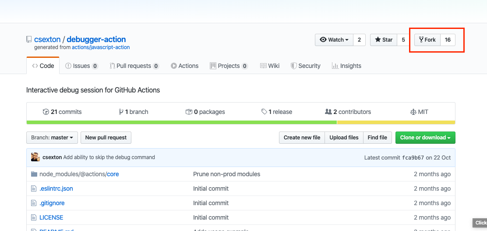Open Initial commit message for .eslintrc.json
The image size is (487, 231).
pyautogui.click(x=211, y=189)
